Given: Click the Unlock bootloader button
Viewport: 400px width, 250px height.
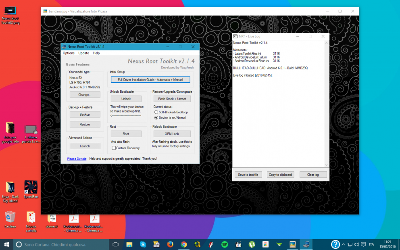Looking at the screenshot, I should click(126, 99).
